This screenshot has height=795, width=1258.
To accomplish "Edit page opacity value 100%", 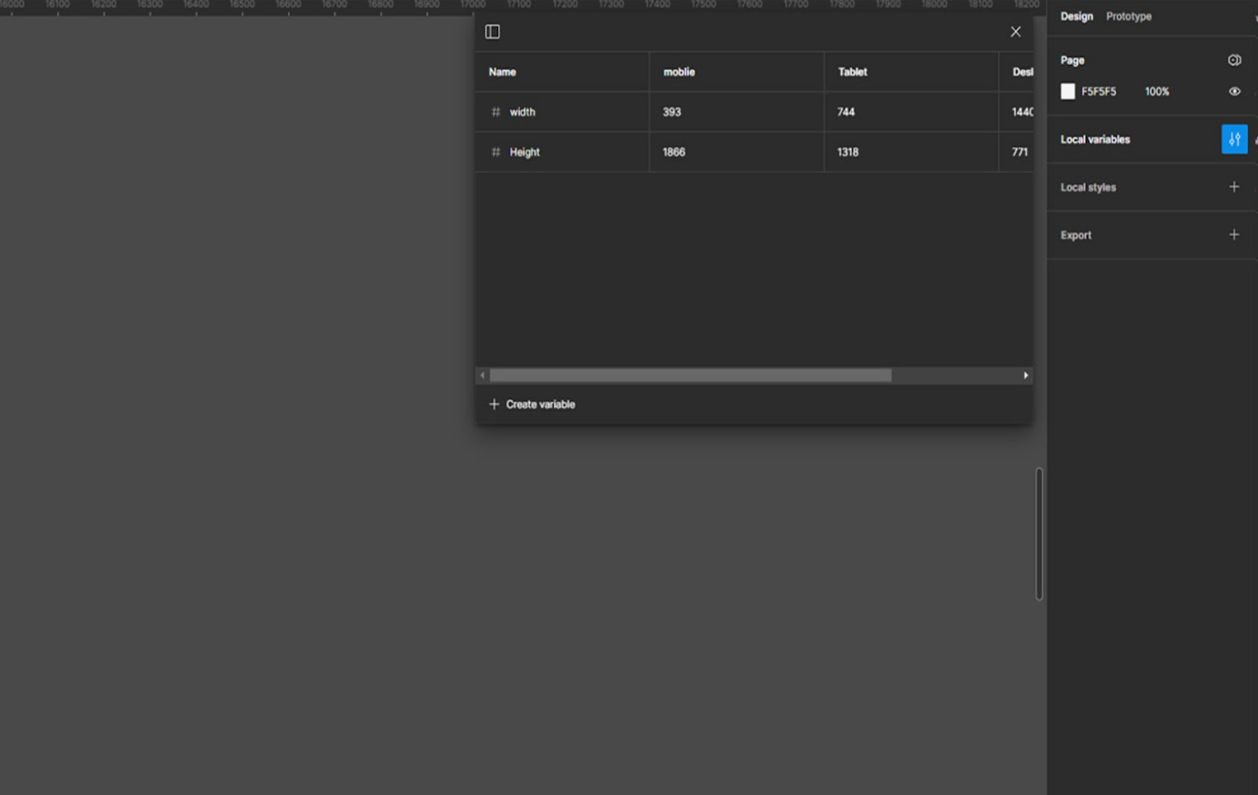I will point(1157,91).
